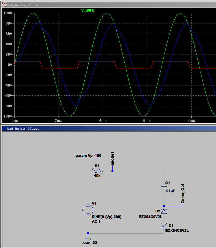The height and width of the screenshot is (248, 216).
Task: Select the bad_limiter_001.asc title bar
Action: click(109, 128)
